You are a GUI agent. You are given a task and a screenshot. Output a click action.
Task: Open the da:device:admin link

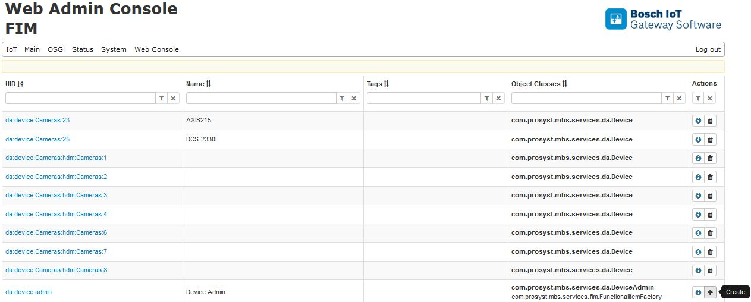coord(29,292)
